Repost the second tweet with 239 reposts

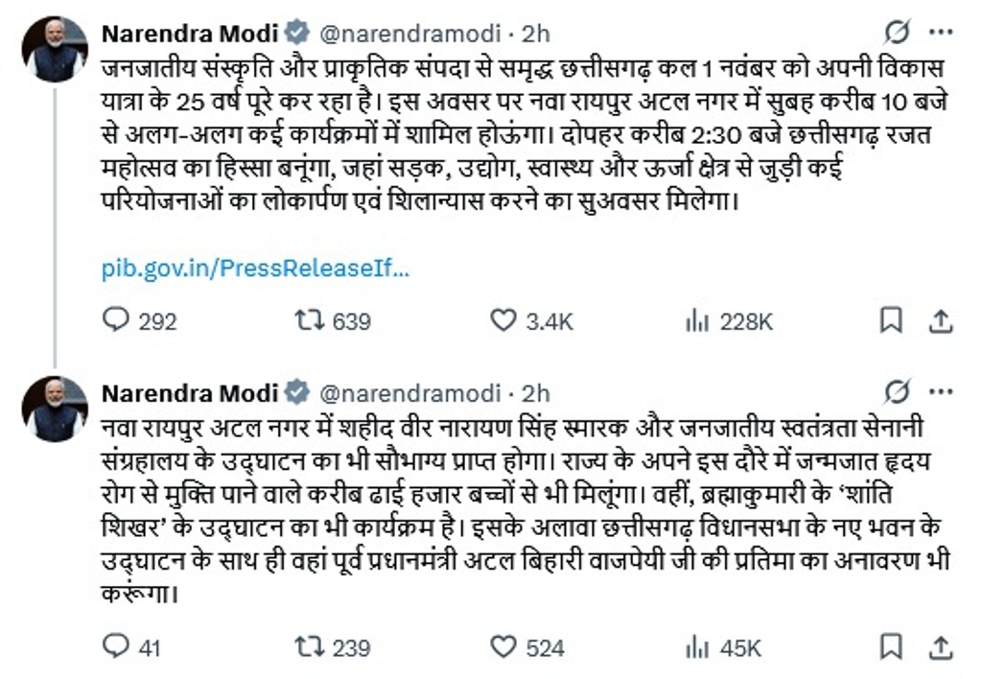pos(310,647)
